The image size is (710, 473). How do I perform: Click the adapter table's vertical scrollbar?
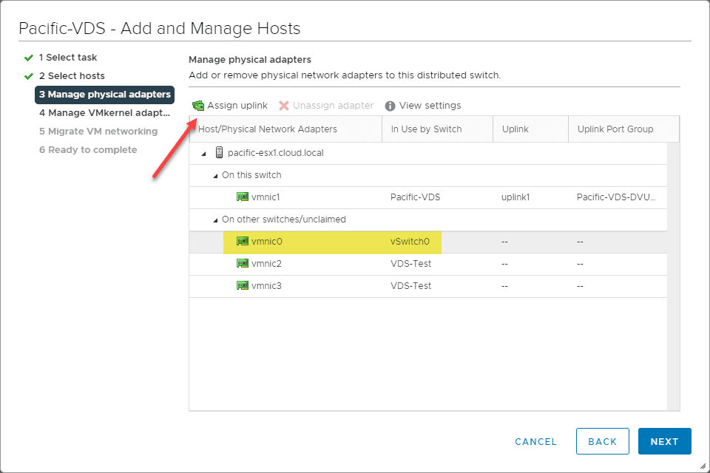pyautogui.click(x=673, y=273)
